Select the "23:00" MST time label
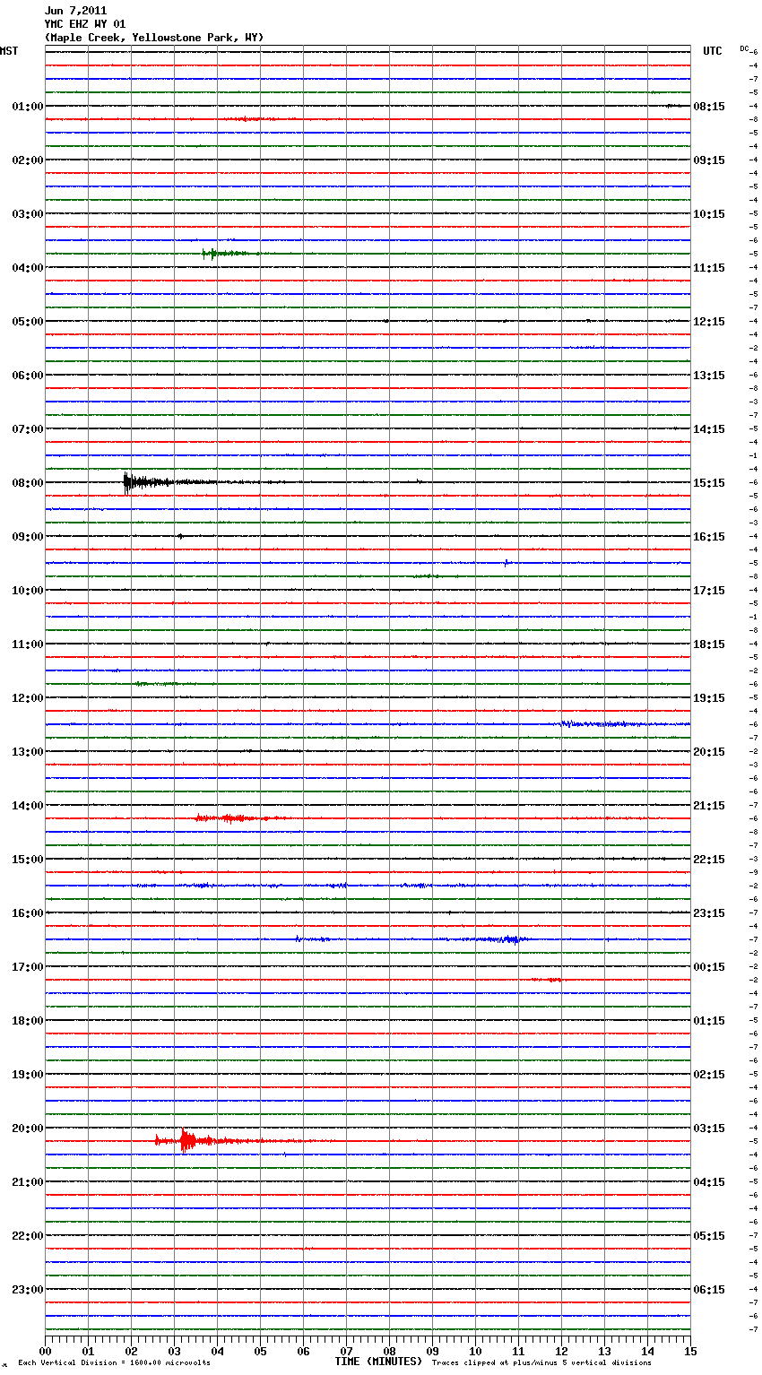The width and height of the screenshot is (762, 1375). (28, 1290)
